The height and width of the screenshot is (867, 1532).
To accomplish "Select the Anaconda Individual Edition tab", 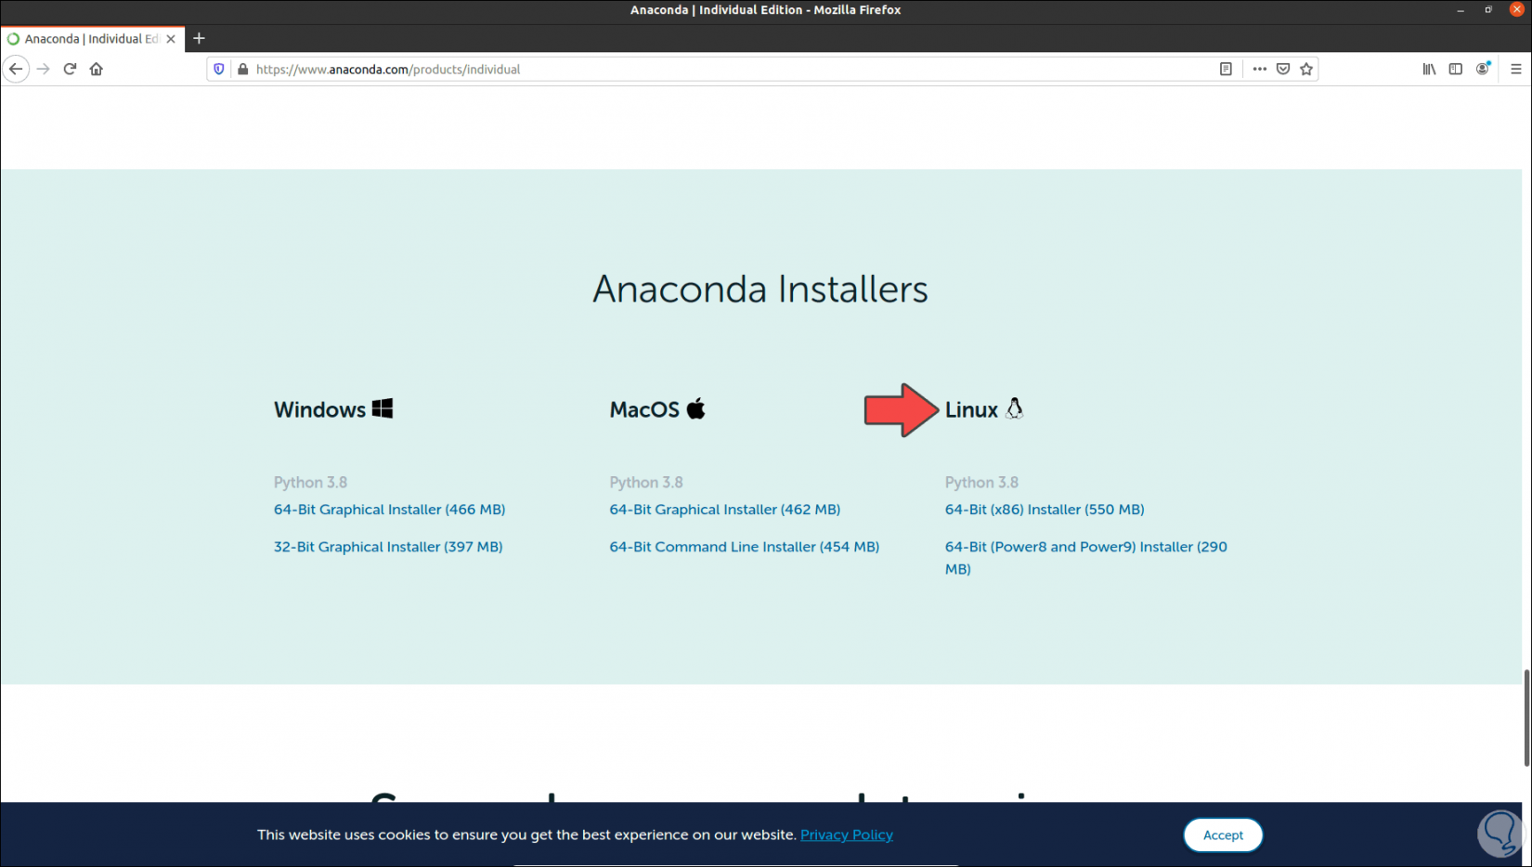I will point(91,39).
